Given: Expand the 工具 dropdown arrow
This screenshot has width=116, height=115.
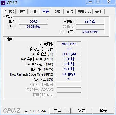Looking at the screenshot, I should click(x=68, y=111).
